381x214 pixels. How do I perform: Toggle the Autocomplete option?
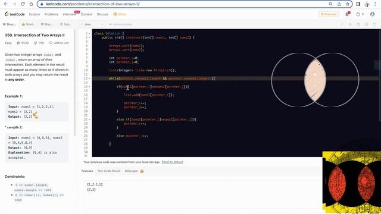click(120, 24)
